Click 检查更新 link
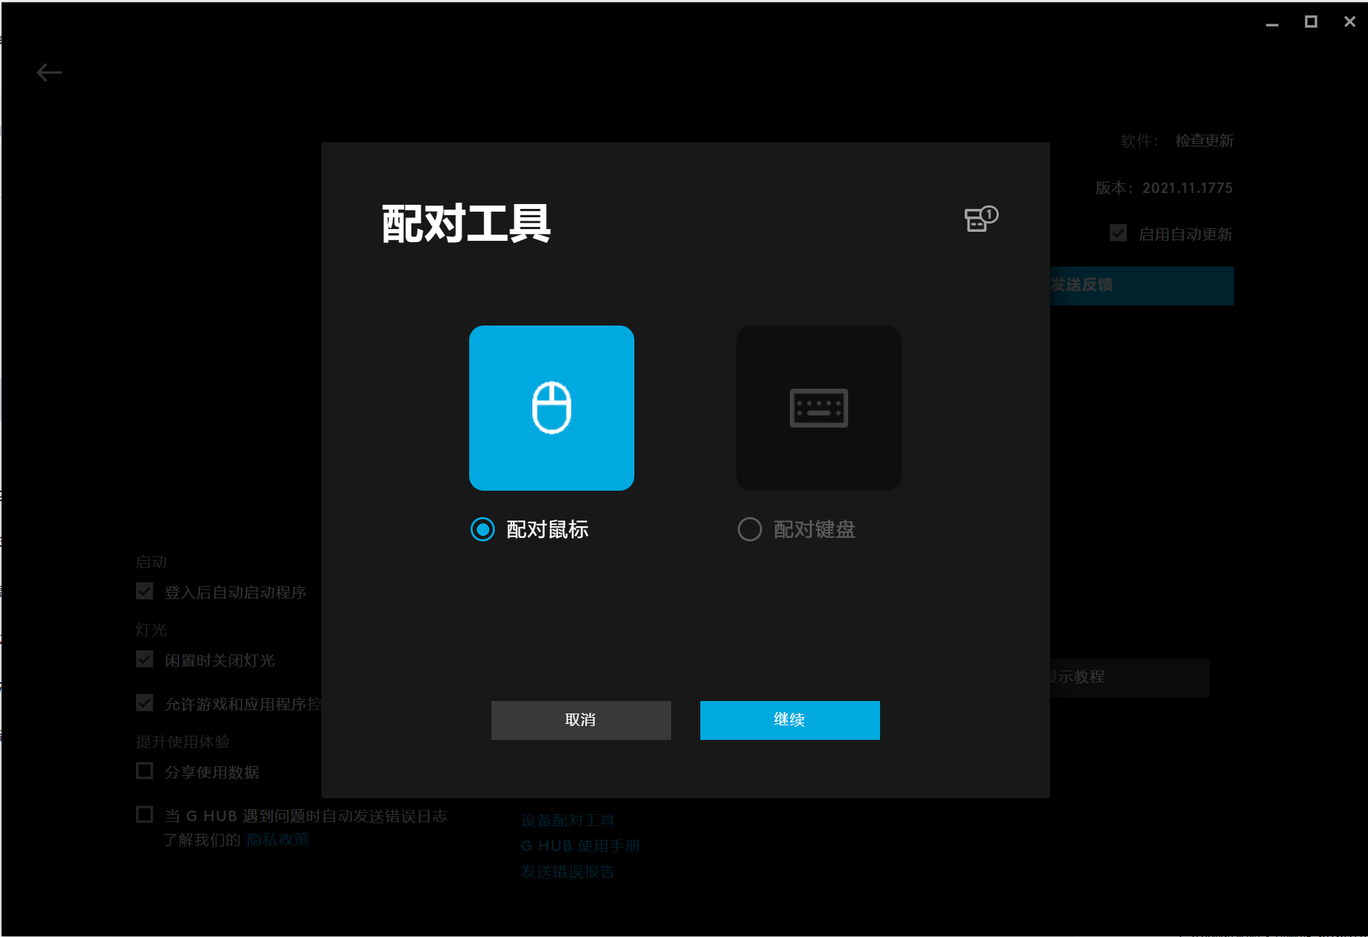The image size is (1368, 937). pyautogui.click(x=1204, y=141)
